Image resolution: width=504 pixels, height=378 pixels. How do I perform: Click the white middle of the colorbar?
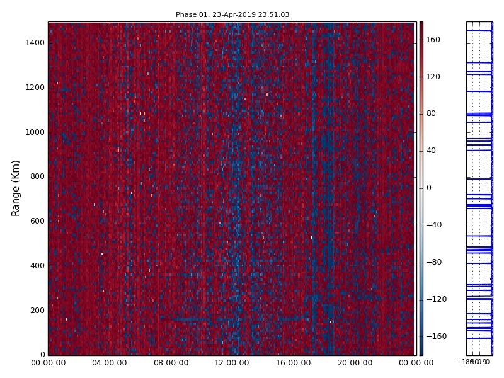pos(421,188)
